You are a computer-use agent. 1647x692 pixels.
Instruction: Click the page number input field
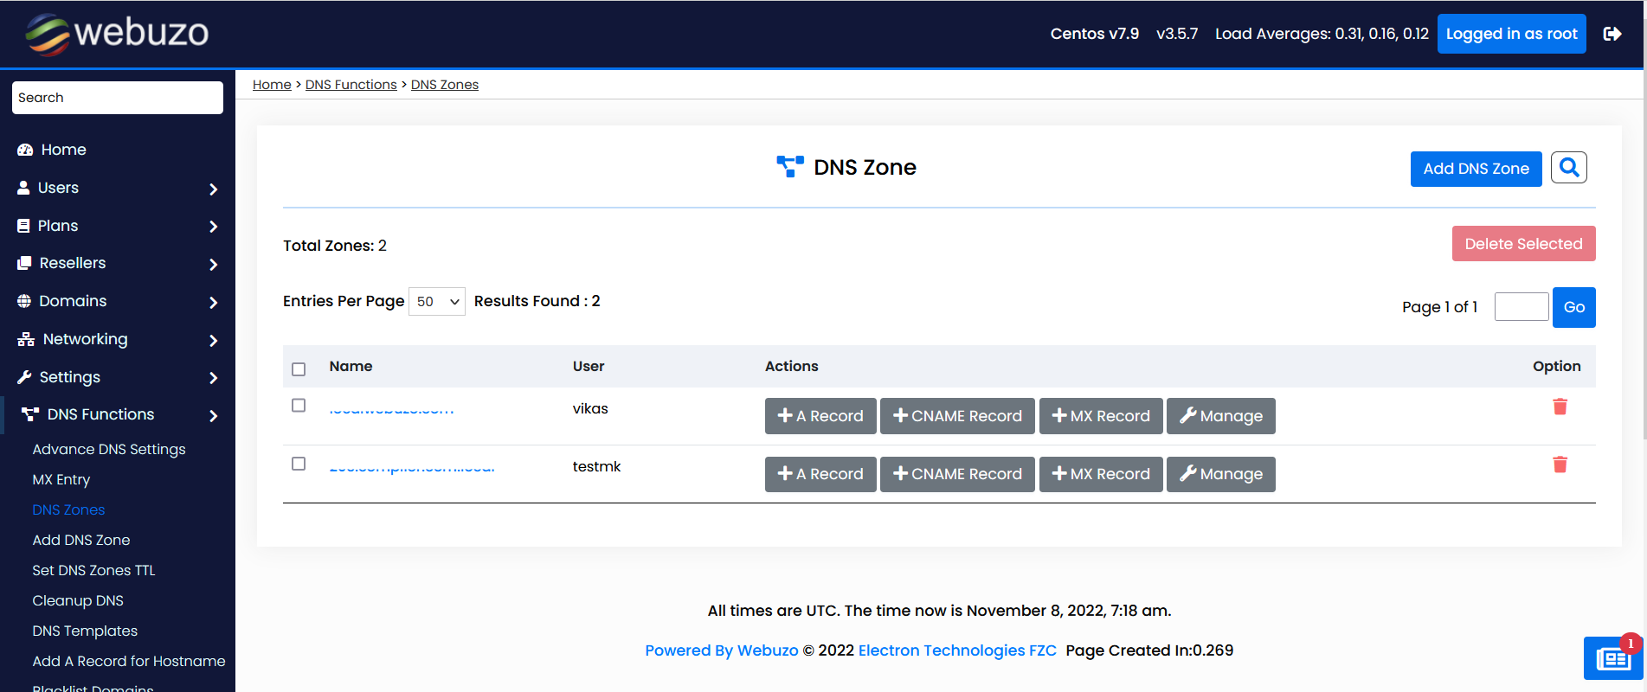pos(1521,307)
